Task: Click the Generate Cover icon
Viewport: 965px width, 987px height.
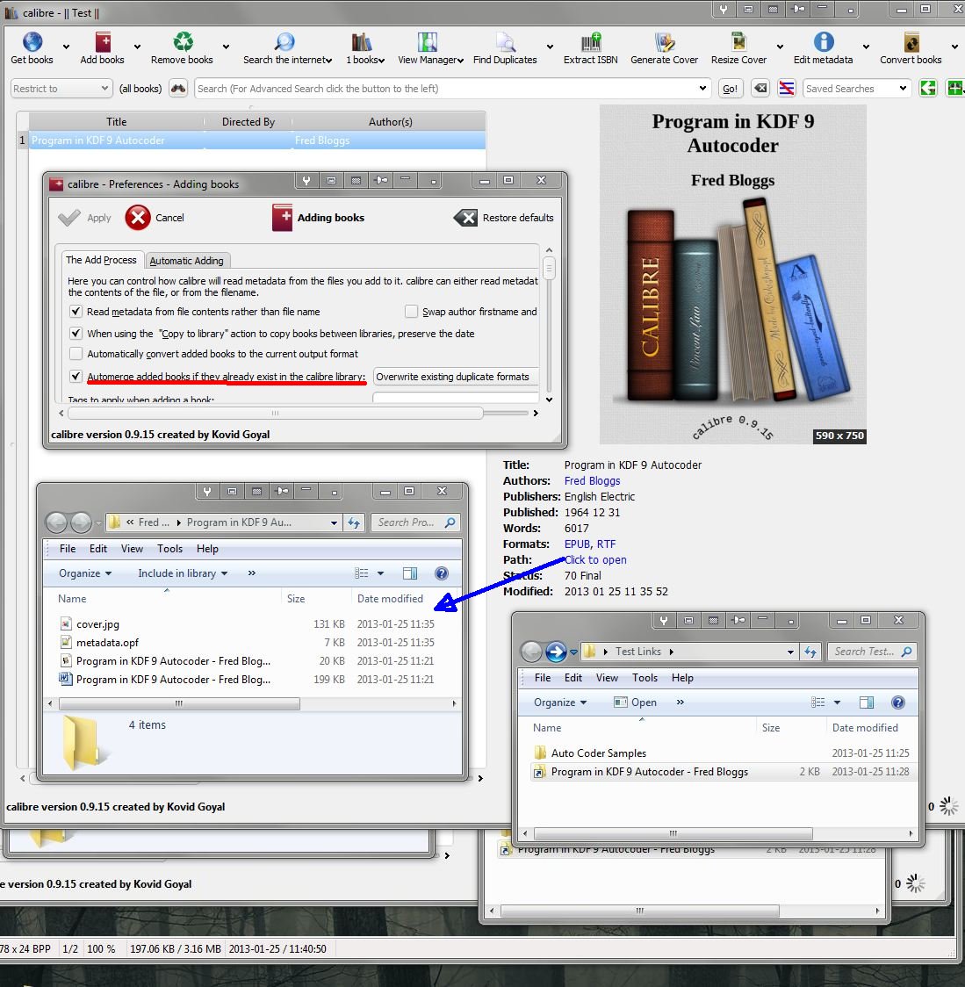Action: point(664,42)
